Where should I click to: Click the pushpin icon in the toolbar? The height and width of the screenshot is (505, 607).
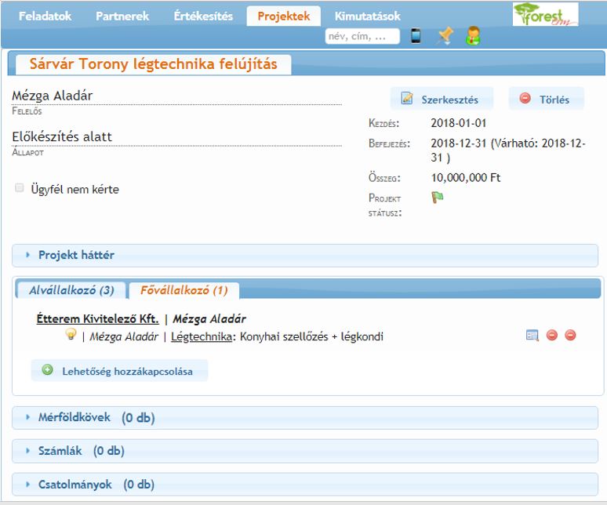point(445,36)
